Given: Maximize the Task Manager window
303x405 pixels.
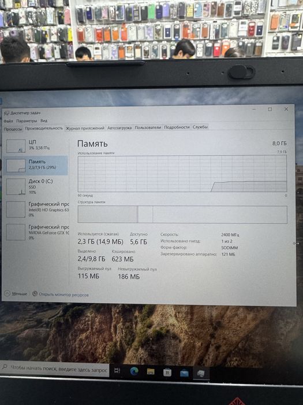Looking at the screenshot, I should pos(270,109).
